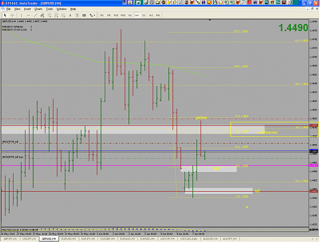The height and width of the screenshot is (242, 324).
Task: Select the GBPUSD,H4 chart tab
Action: 49,239
